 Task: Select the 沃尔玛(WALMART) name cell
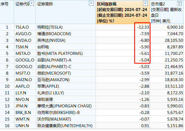66,119
